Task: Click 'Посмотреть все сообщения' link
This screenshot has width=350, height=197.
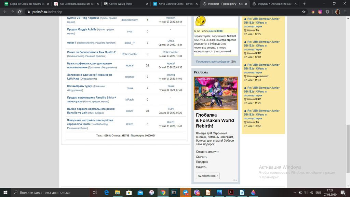Action: (213, 62)
